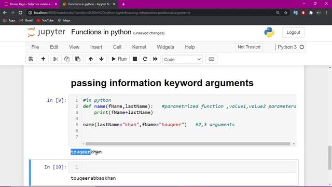Interrupt the kernel with stop icon
The height and width of the screenshot is (187, 332).
135,59
